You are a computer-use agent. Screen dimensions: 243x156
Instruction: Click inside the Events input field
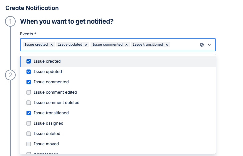click(184, 45)
